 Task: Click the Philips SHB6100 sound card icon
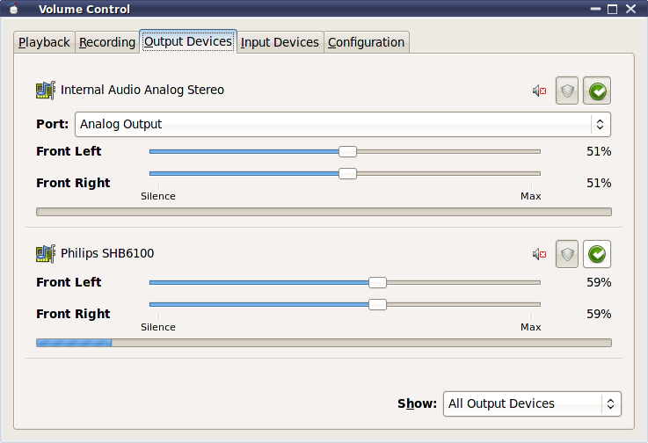45,254
